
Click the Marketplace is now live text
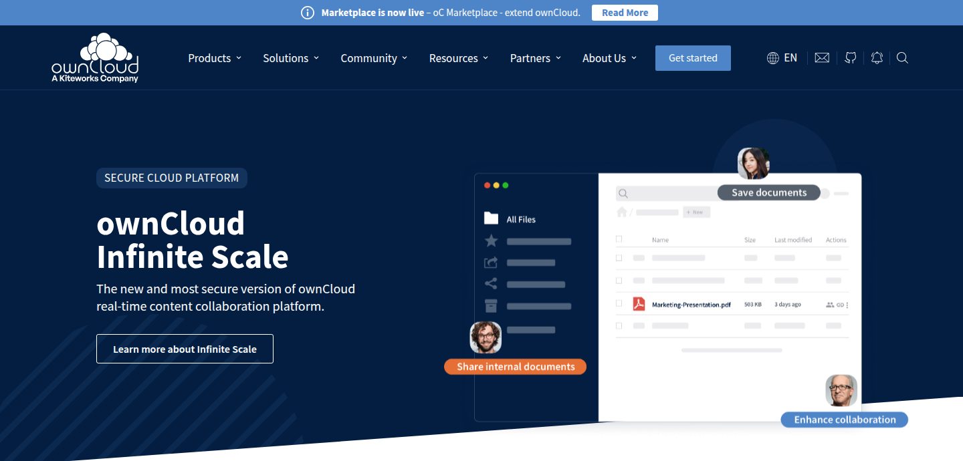click(x=372, y=13)
